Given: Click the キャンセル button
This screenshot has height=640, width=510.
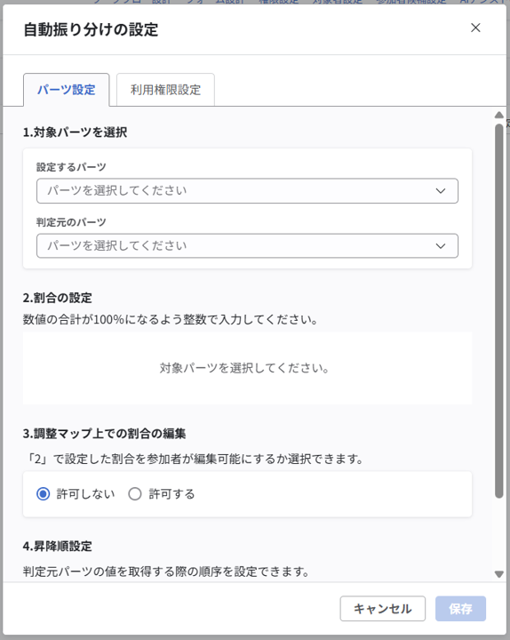Looking at the screenshot, I should coord(383,609).
